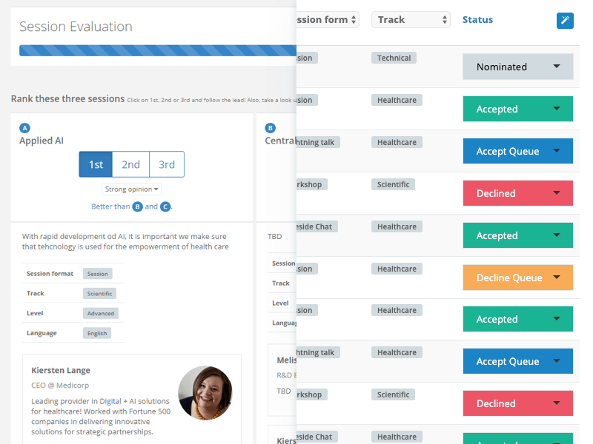Click the first Accept Queue status button
Viewport: 593px width, 444px height.
point(517,151)
